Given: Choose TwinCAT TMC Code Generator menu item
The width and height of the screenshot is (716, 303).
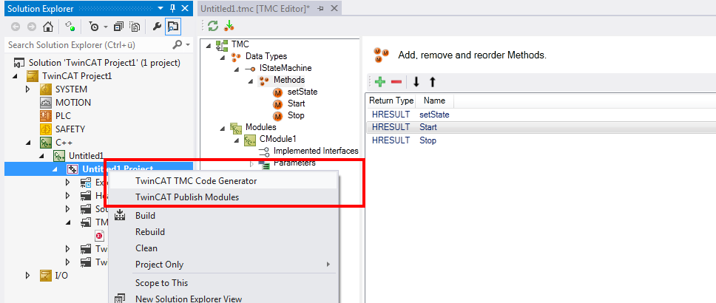Looking at the screenshot, I should tap(223, 181).
